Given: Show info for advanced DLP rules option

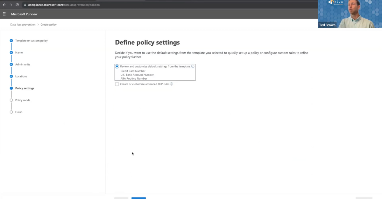Looking at the screenshot, I should tap(172, 84).
